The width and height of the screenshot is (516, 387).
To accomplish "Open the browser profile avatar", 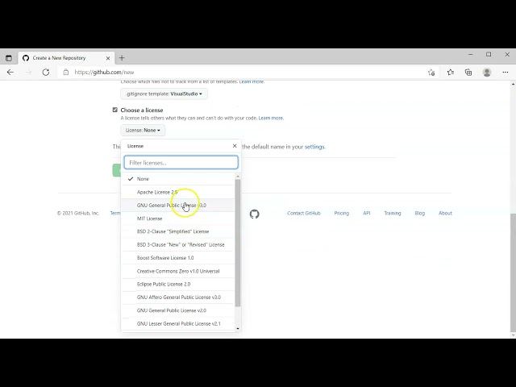I will tap(487, 72).
